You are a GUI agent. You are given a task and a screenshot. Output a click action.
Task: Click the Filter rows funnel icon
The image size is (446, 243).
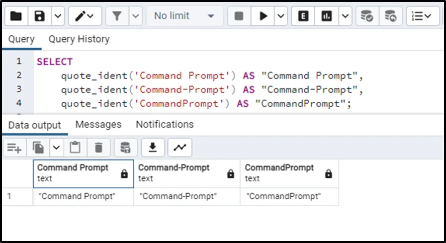point(117,16)
